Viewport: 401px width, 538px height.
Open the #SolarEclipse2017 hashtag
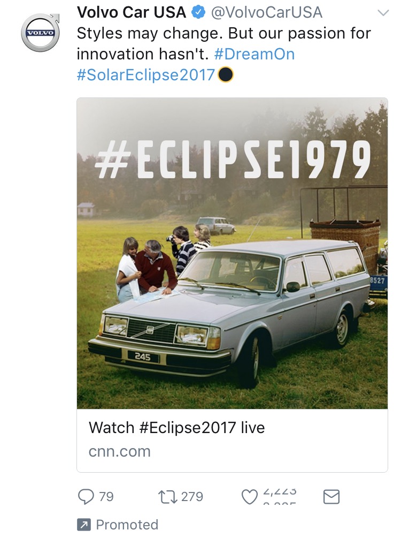(x=146, y=74)
